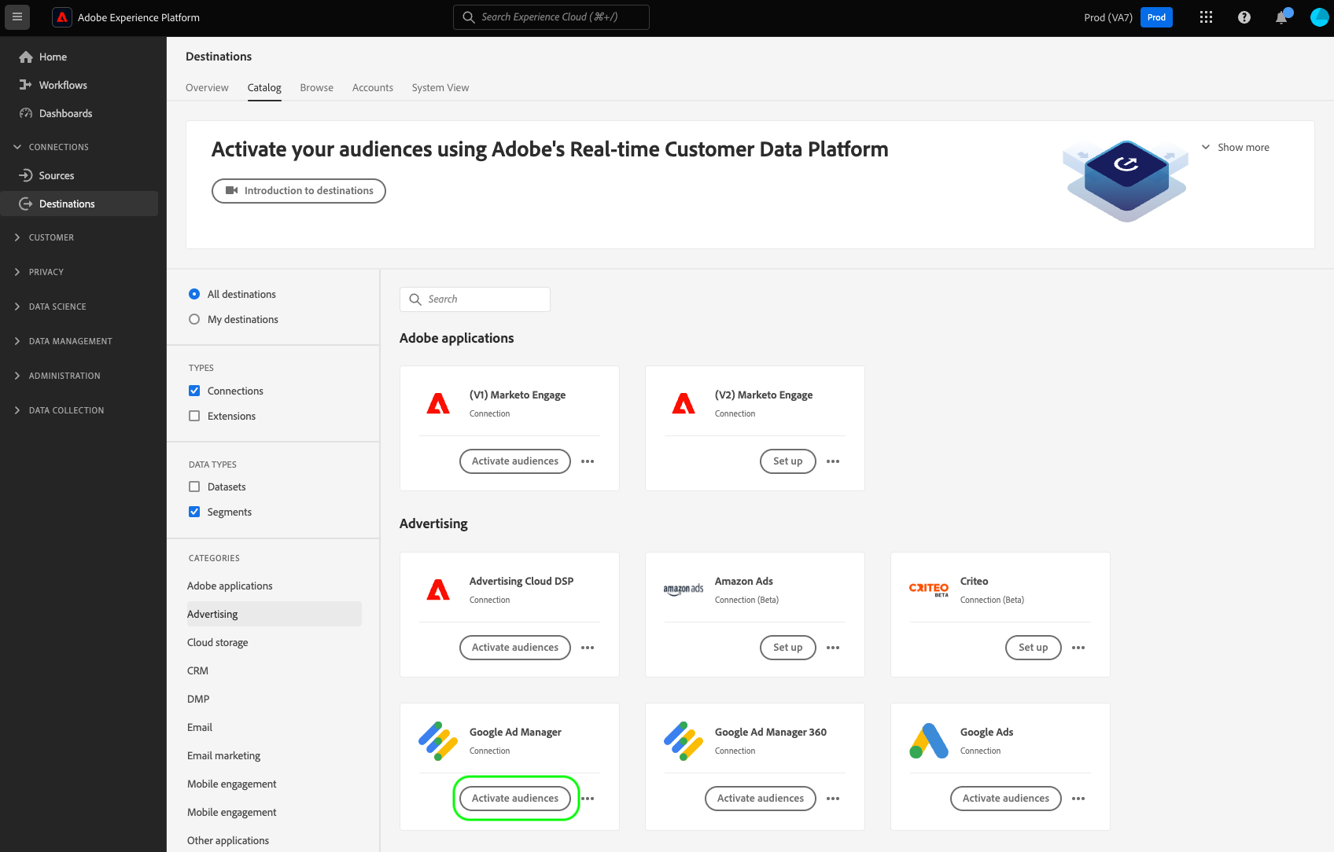Open the app switcher grid

1206,17
